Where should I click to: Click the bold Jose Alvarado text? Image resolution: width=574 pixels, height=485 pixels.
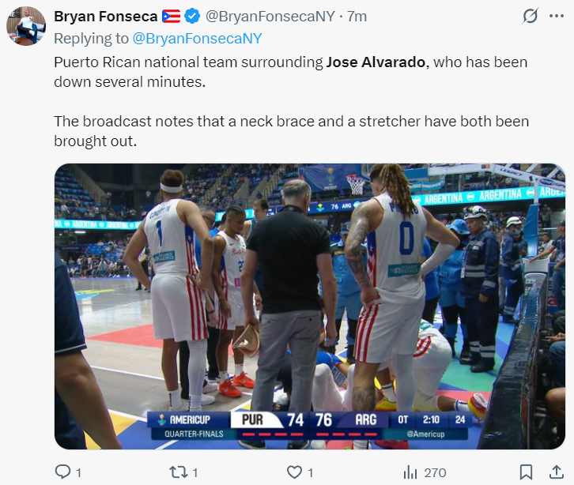(376, 62)
